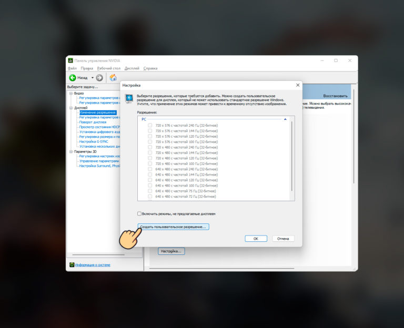Click the Разрешения: label
The width and height of the screenshot is (404, 328).
[x=147, y=112]
